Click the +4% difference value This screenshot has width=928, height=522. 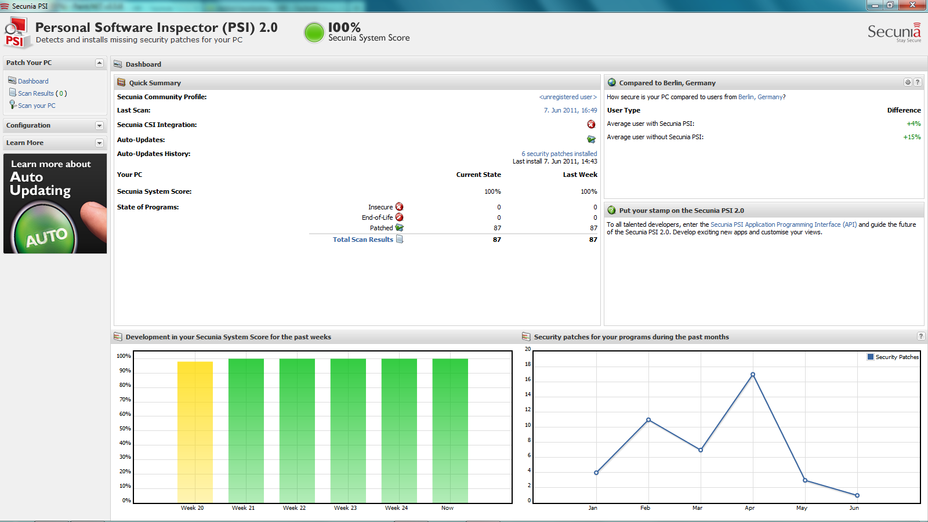(913, 124)
